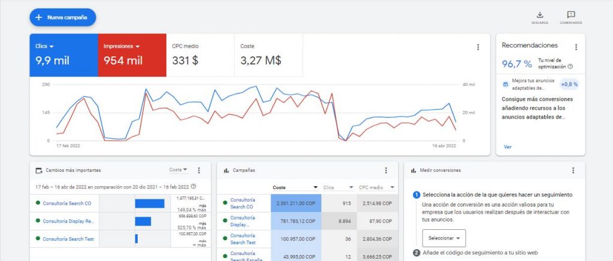Image resolution: width=613 pixels, height=261 pixels.
Task: Open the Medir conversiones three-dot menu
Action: (573, 171)
